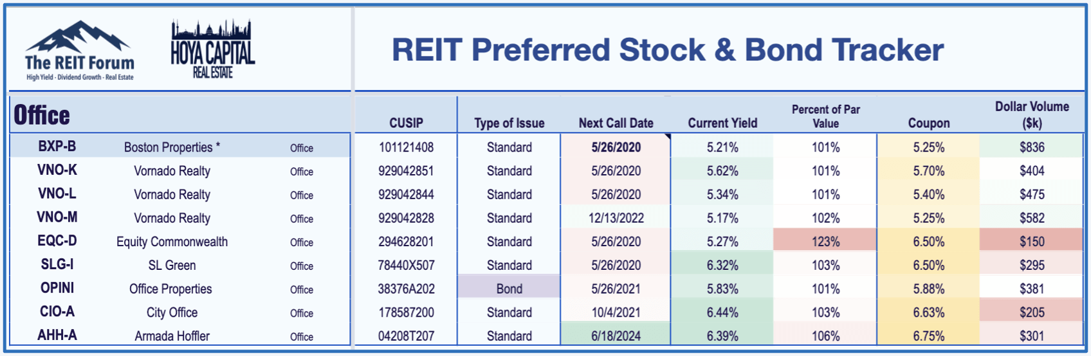
Task: Click the green 6/18/2024 call date cell
Action: point(616,335)
